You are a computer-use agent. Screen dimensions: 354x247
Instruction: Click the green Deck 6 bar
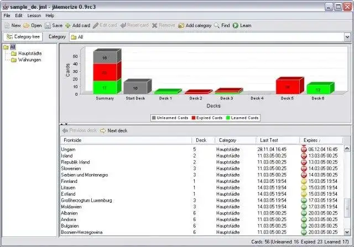[320, 88]
